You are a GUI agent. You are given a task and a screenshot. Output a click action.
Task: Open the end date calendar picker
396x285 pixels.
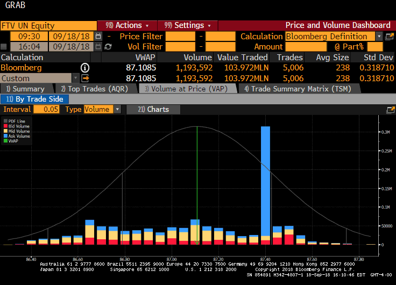(x=98, y=47)
